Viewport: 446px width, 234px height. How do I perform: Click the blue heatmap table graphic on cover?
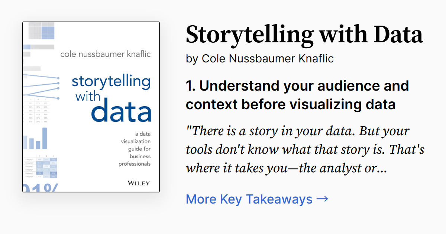click(x=41, y=166)
